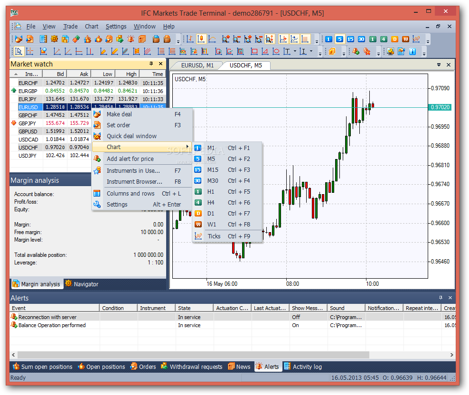469x395 pixels.
Task: Click the Ticks chart icon in submenu
Action: pos(198,236)
